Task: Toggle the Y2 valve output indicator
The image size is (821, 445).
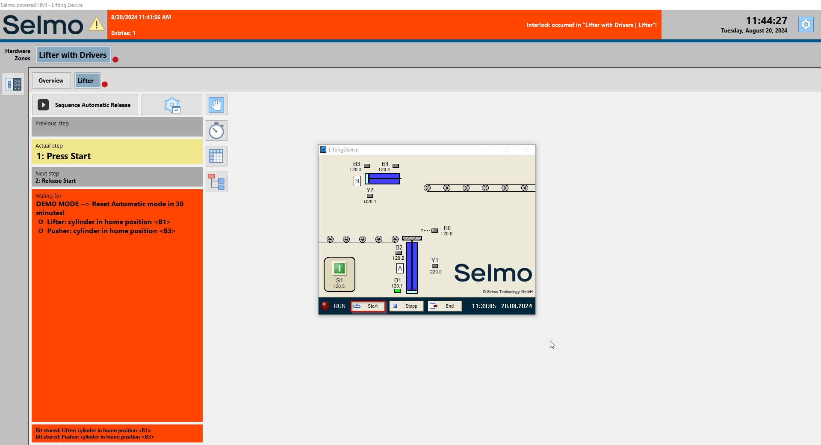Action: point(370,196)
